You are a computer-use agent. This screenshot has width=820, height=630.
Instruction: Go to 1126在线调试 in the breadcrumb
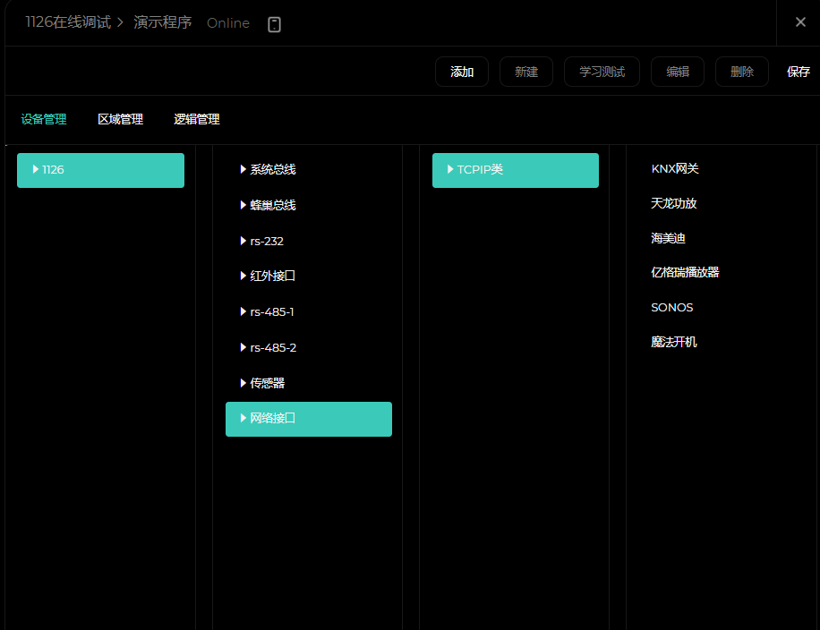pyautogui.click(x=68, y=22)
